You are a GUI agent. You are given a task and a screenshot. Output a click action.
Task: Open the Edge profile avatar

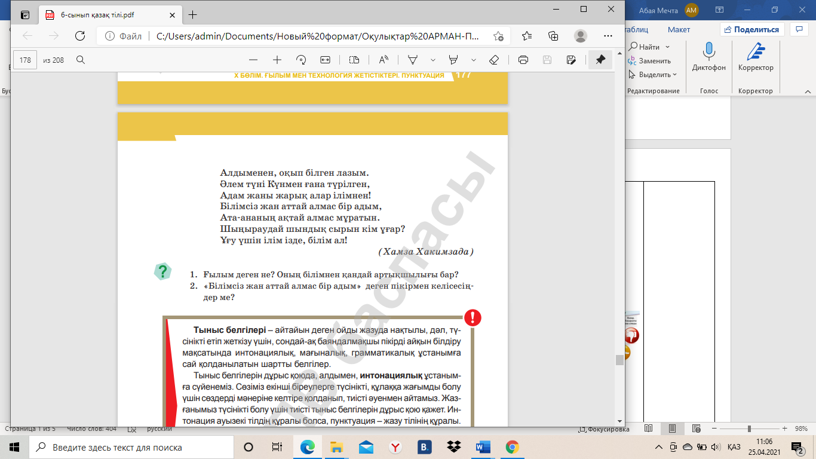581,36
